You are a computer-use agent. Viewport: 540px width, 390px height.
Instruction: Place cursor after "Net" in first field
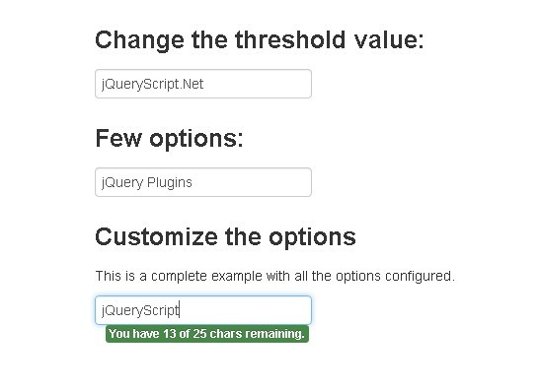click(x=204, y=84)
